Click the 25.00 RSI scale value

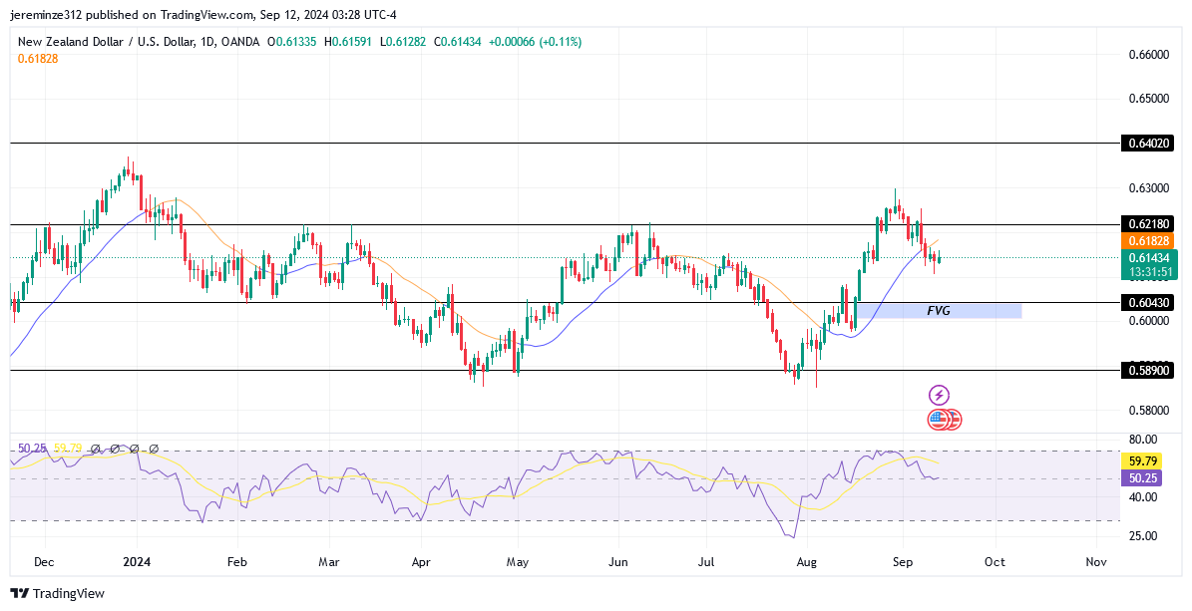click(1142, 536)
